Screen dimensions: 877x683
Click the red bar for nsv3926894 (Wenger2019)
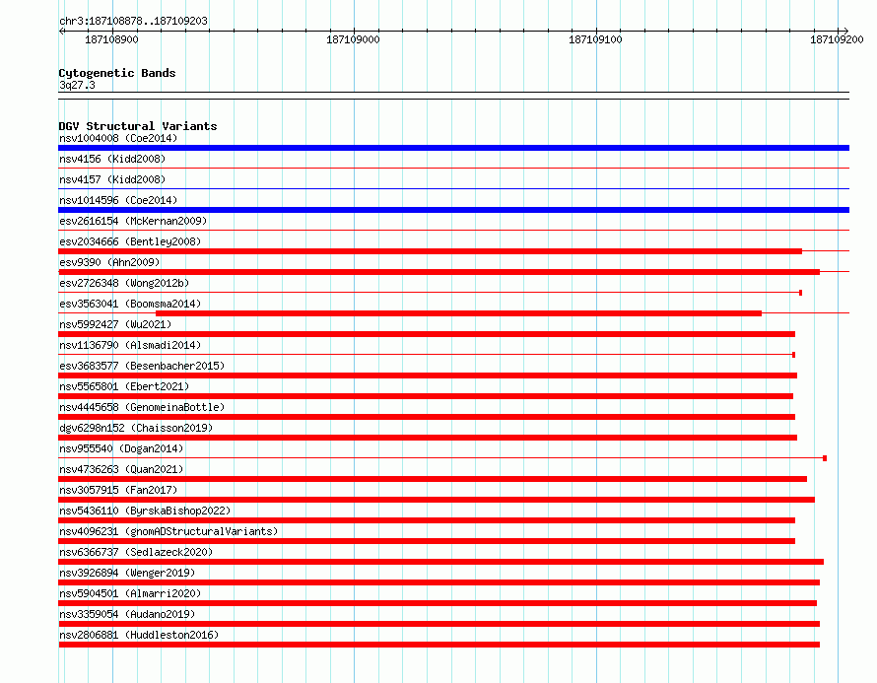pyautogui.click(x=439, y=582)
